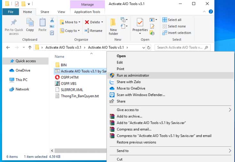Open Quick access in sidebar
The height and width of the screenshot is (162, 235).
click(x=26, y=61)
